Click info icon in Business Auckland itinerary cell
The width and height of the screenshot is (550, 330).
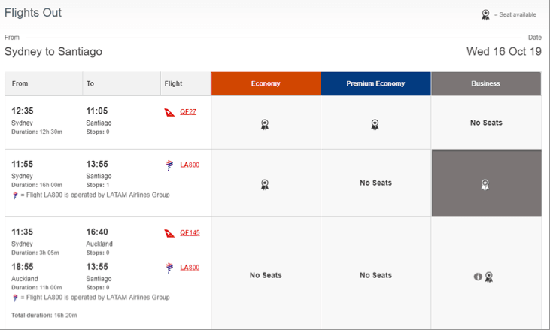click(x=478, y=277)
